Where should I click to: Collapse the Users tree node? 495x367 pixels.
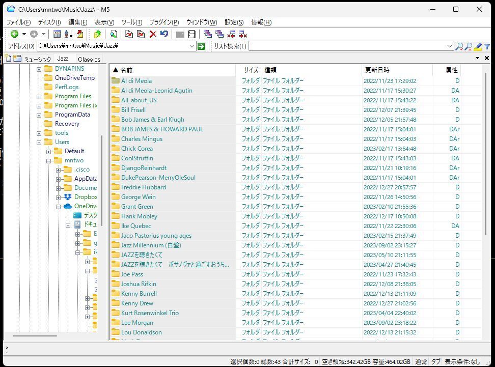coord(39,143)
